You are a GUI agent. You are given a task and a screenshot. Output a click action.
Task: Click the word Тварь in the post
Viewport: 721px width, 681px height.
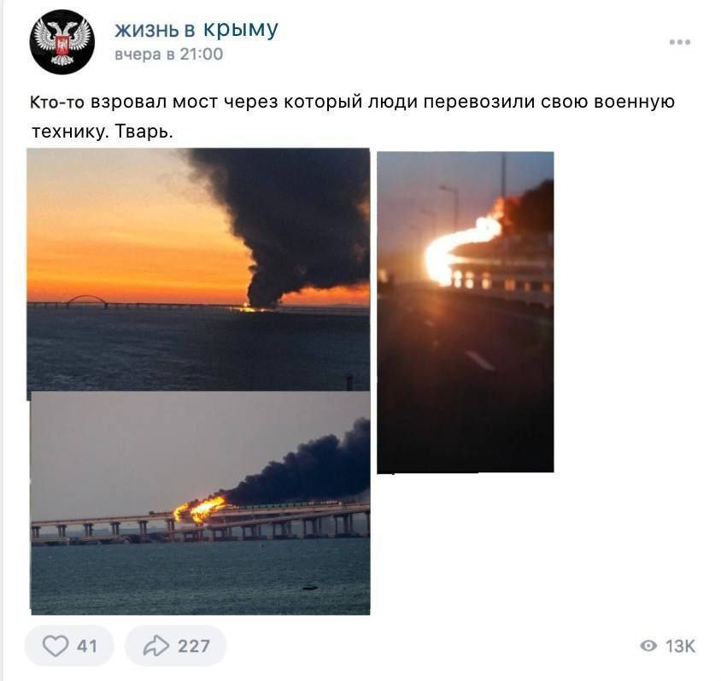click(144, 132)
